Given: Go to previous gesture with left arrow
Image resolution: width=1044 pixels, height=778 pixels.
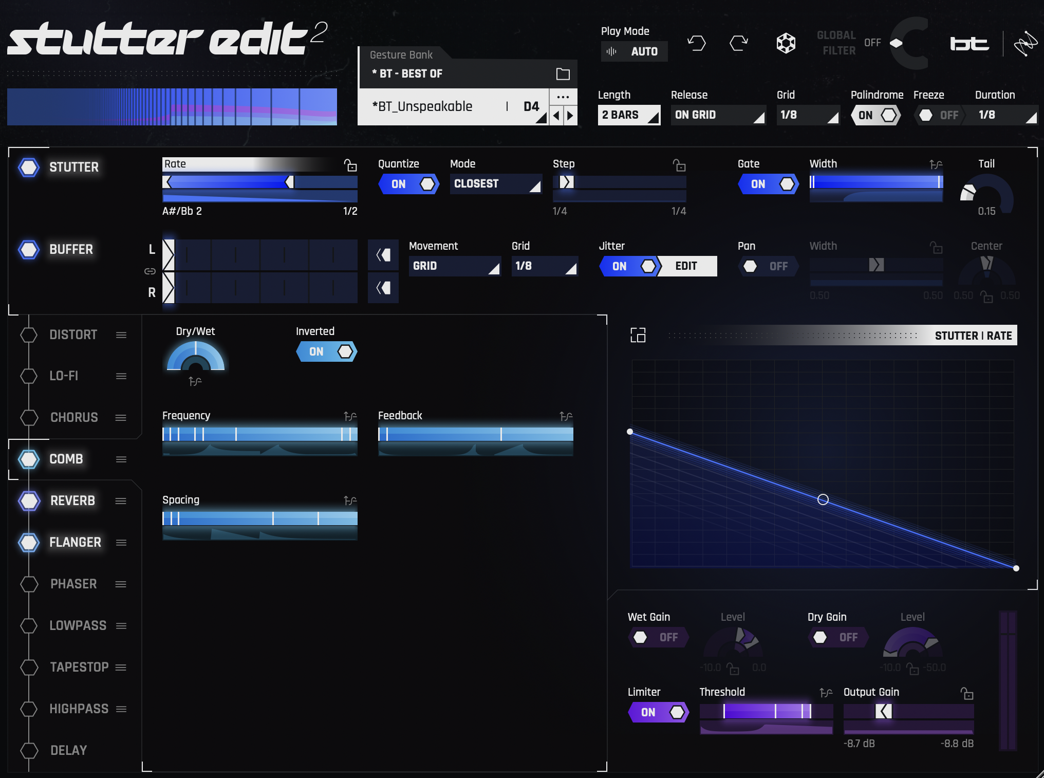Looking at the screenshot, I should click(556, 116).
